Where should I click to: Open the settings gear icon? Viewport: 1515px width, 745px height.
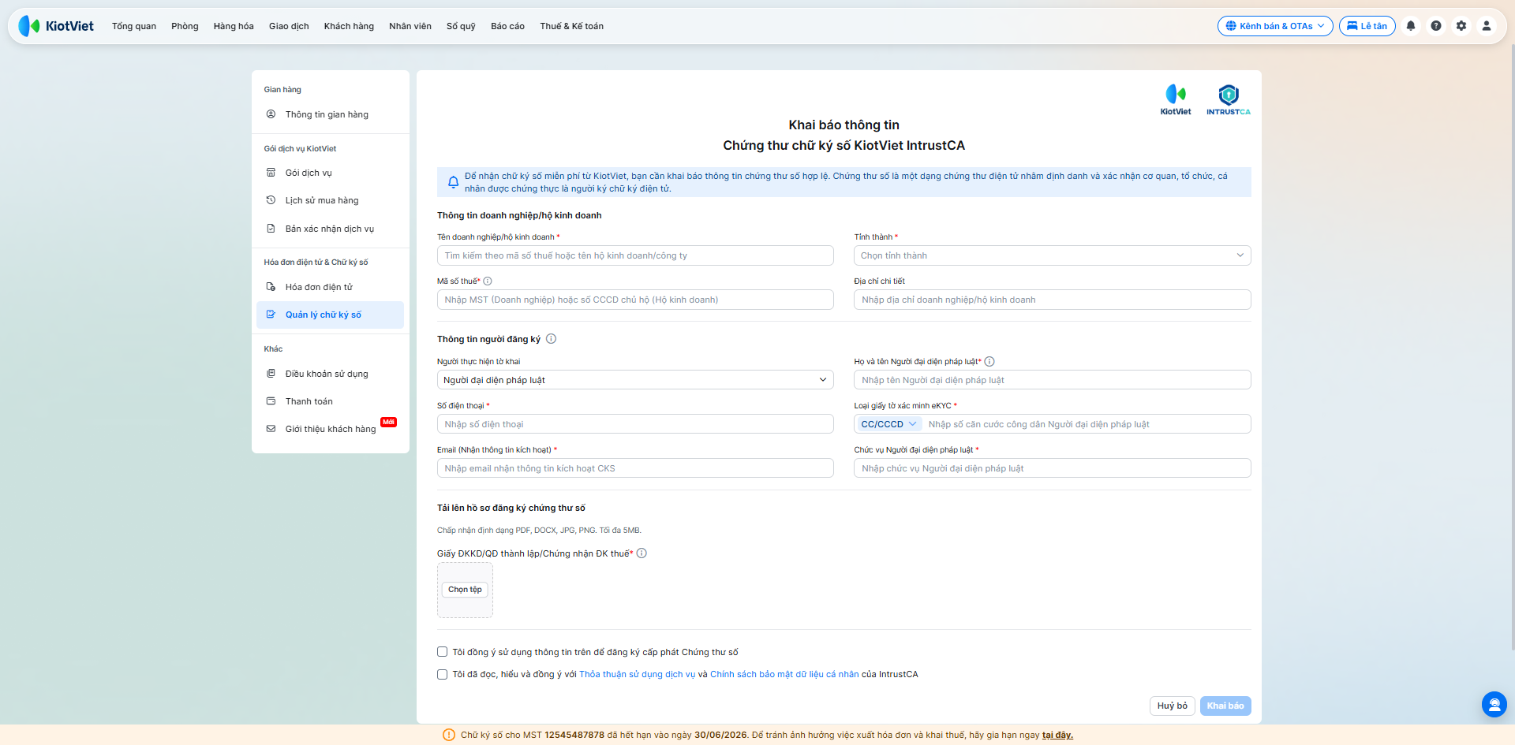pyautogui.click(x=1461, y=26)
